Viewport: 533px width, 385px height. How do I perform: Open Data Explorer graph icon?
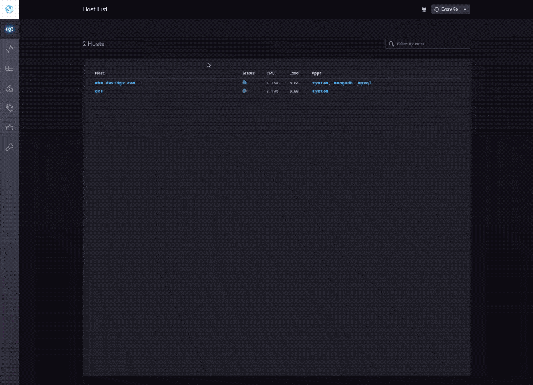[x=9, y=49]
